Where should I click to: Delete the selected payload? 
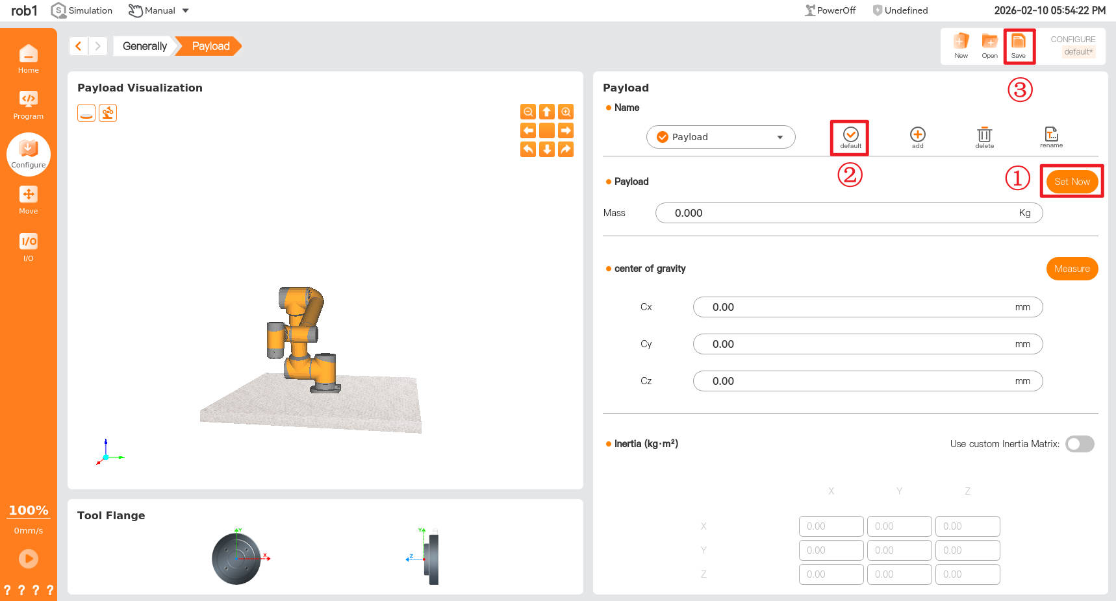984,137
